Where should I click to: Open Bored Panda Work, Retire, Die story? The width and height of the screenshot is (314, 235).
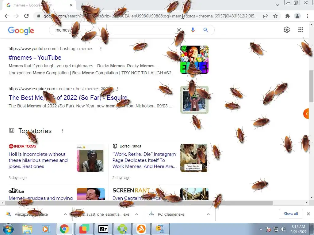(144, 160)
